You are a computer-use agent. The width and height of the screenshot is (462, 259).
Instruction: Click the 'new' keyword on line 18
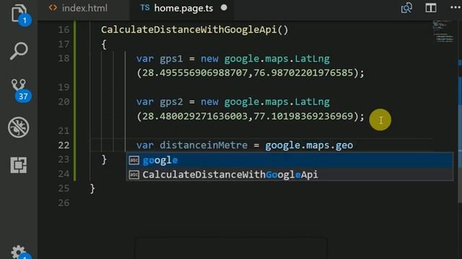click(x=209, y=59)
